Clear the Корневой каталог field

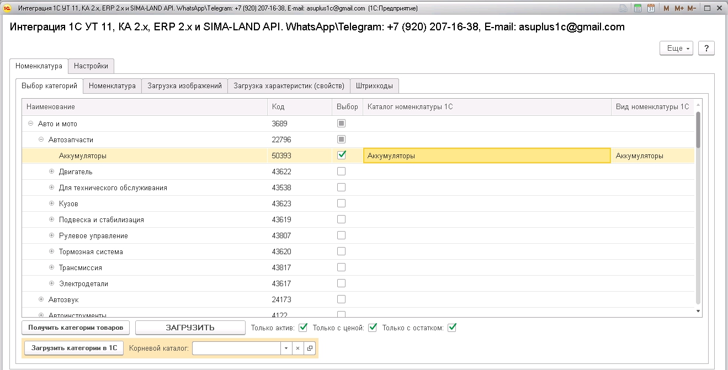coord(297,348)
